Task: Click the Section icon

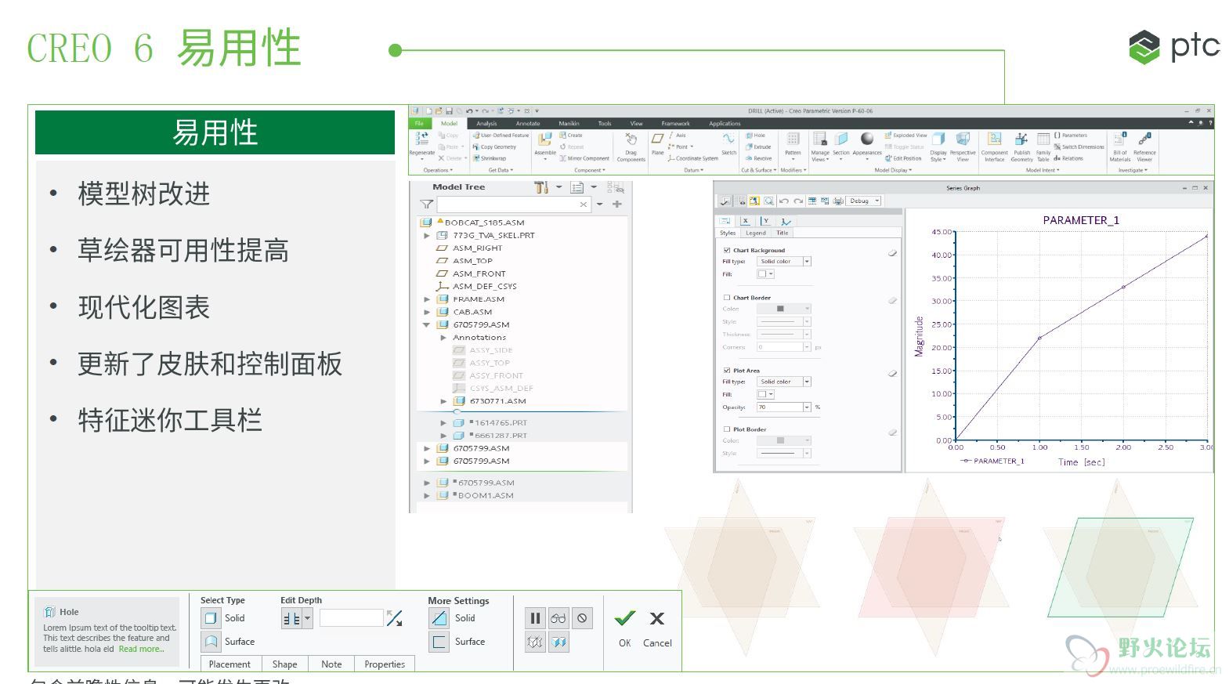Action: pyautogui.click(x=840, y=139)
